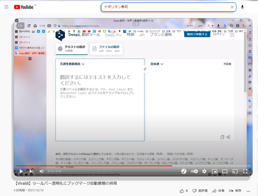In the video, open the ブログ bookmark folder
This screenshot has width=258, height=196.
coord(177,31)
